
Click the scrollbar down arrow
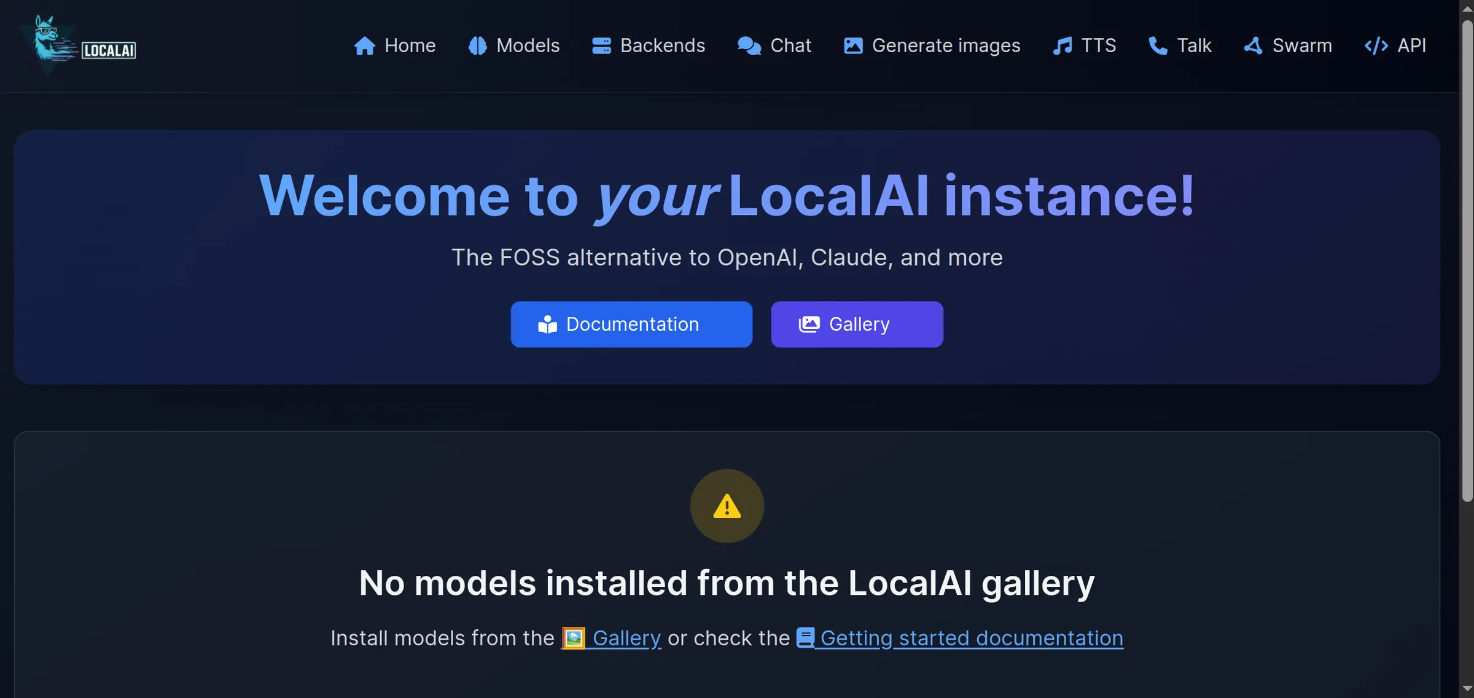(x=1467, y=688)
